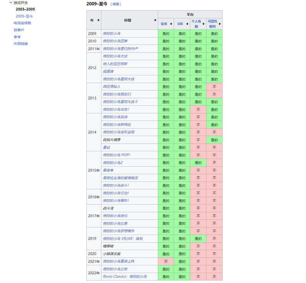The height and width of the screenshot is (283, 306).
Task: Open 愤怒的小鸟 VR/AR: 猪岛 link
Action: point(123,239)
